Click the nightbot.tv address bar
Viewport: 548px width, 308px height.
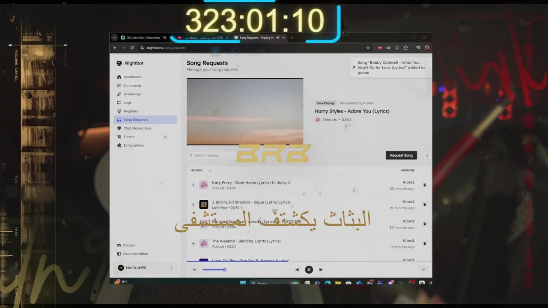256,48
